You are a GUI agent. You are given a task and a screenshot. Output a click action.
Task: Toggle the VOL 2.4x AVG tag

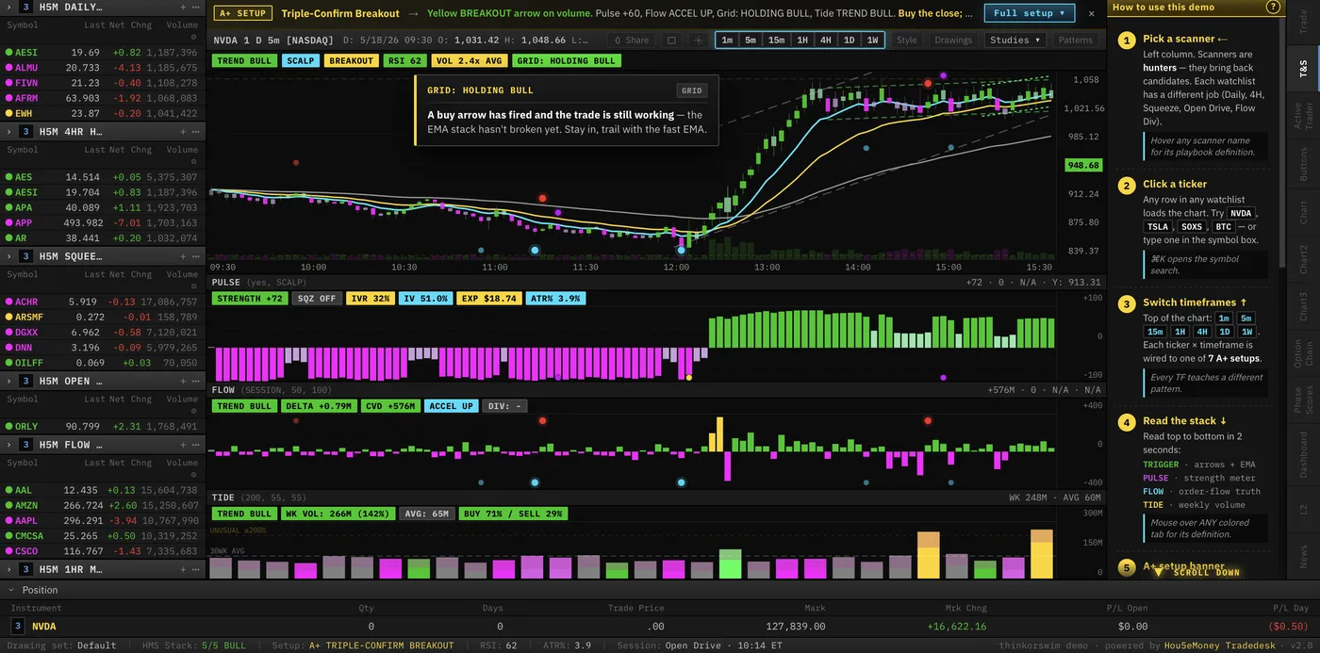click(470, 60)
